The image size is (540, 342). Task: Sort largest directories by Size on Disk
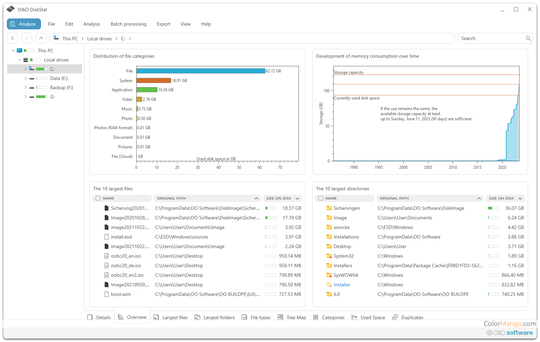(506, 198)
